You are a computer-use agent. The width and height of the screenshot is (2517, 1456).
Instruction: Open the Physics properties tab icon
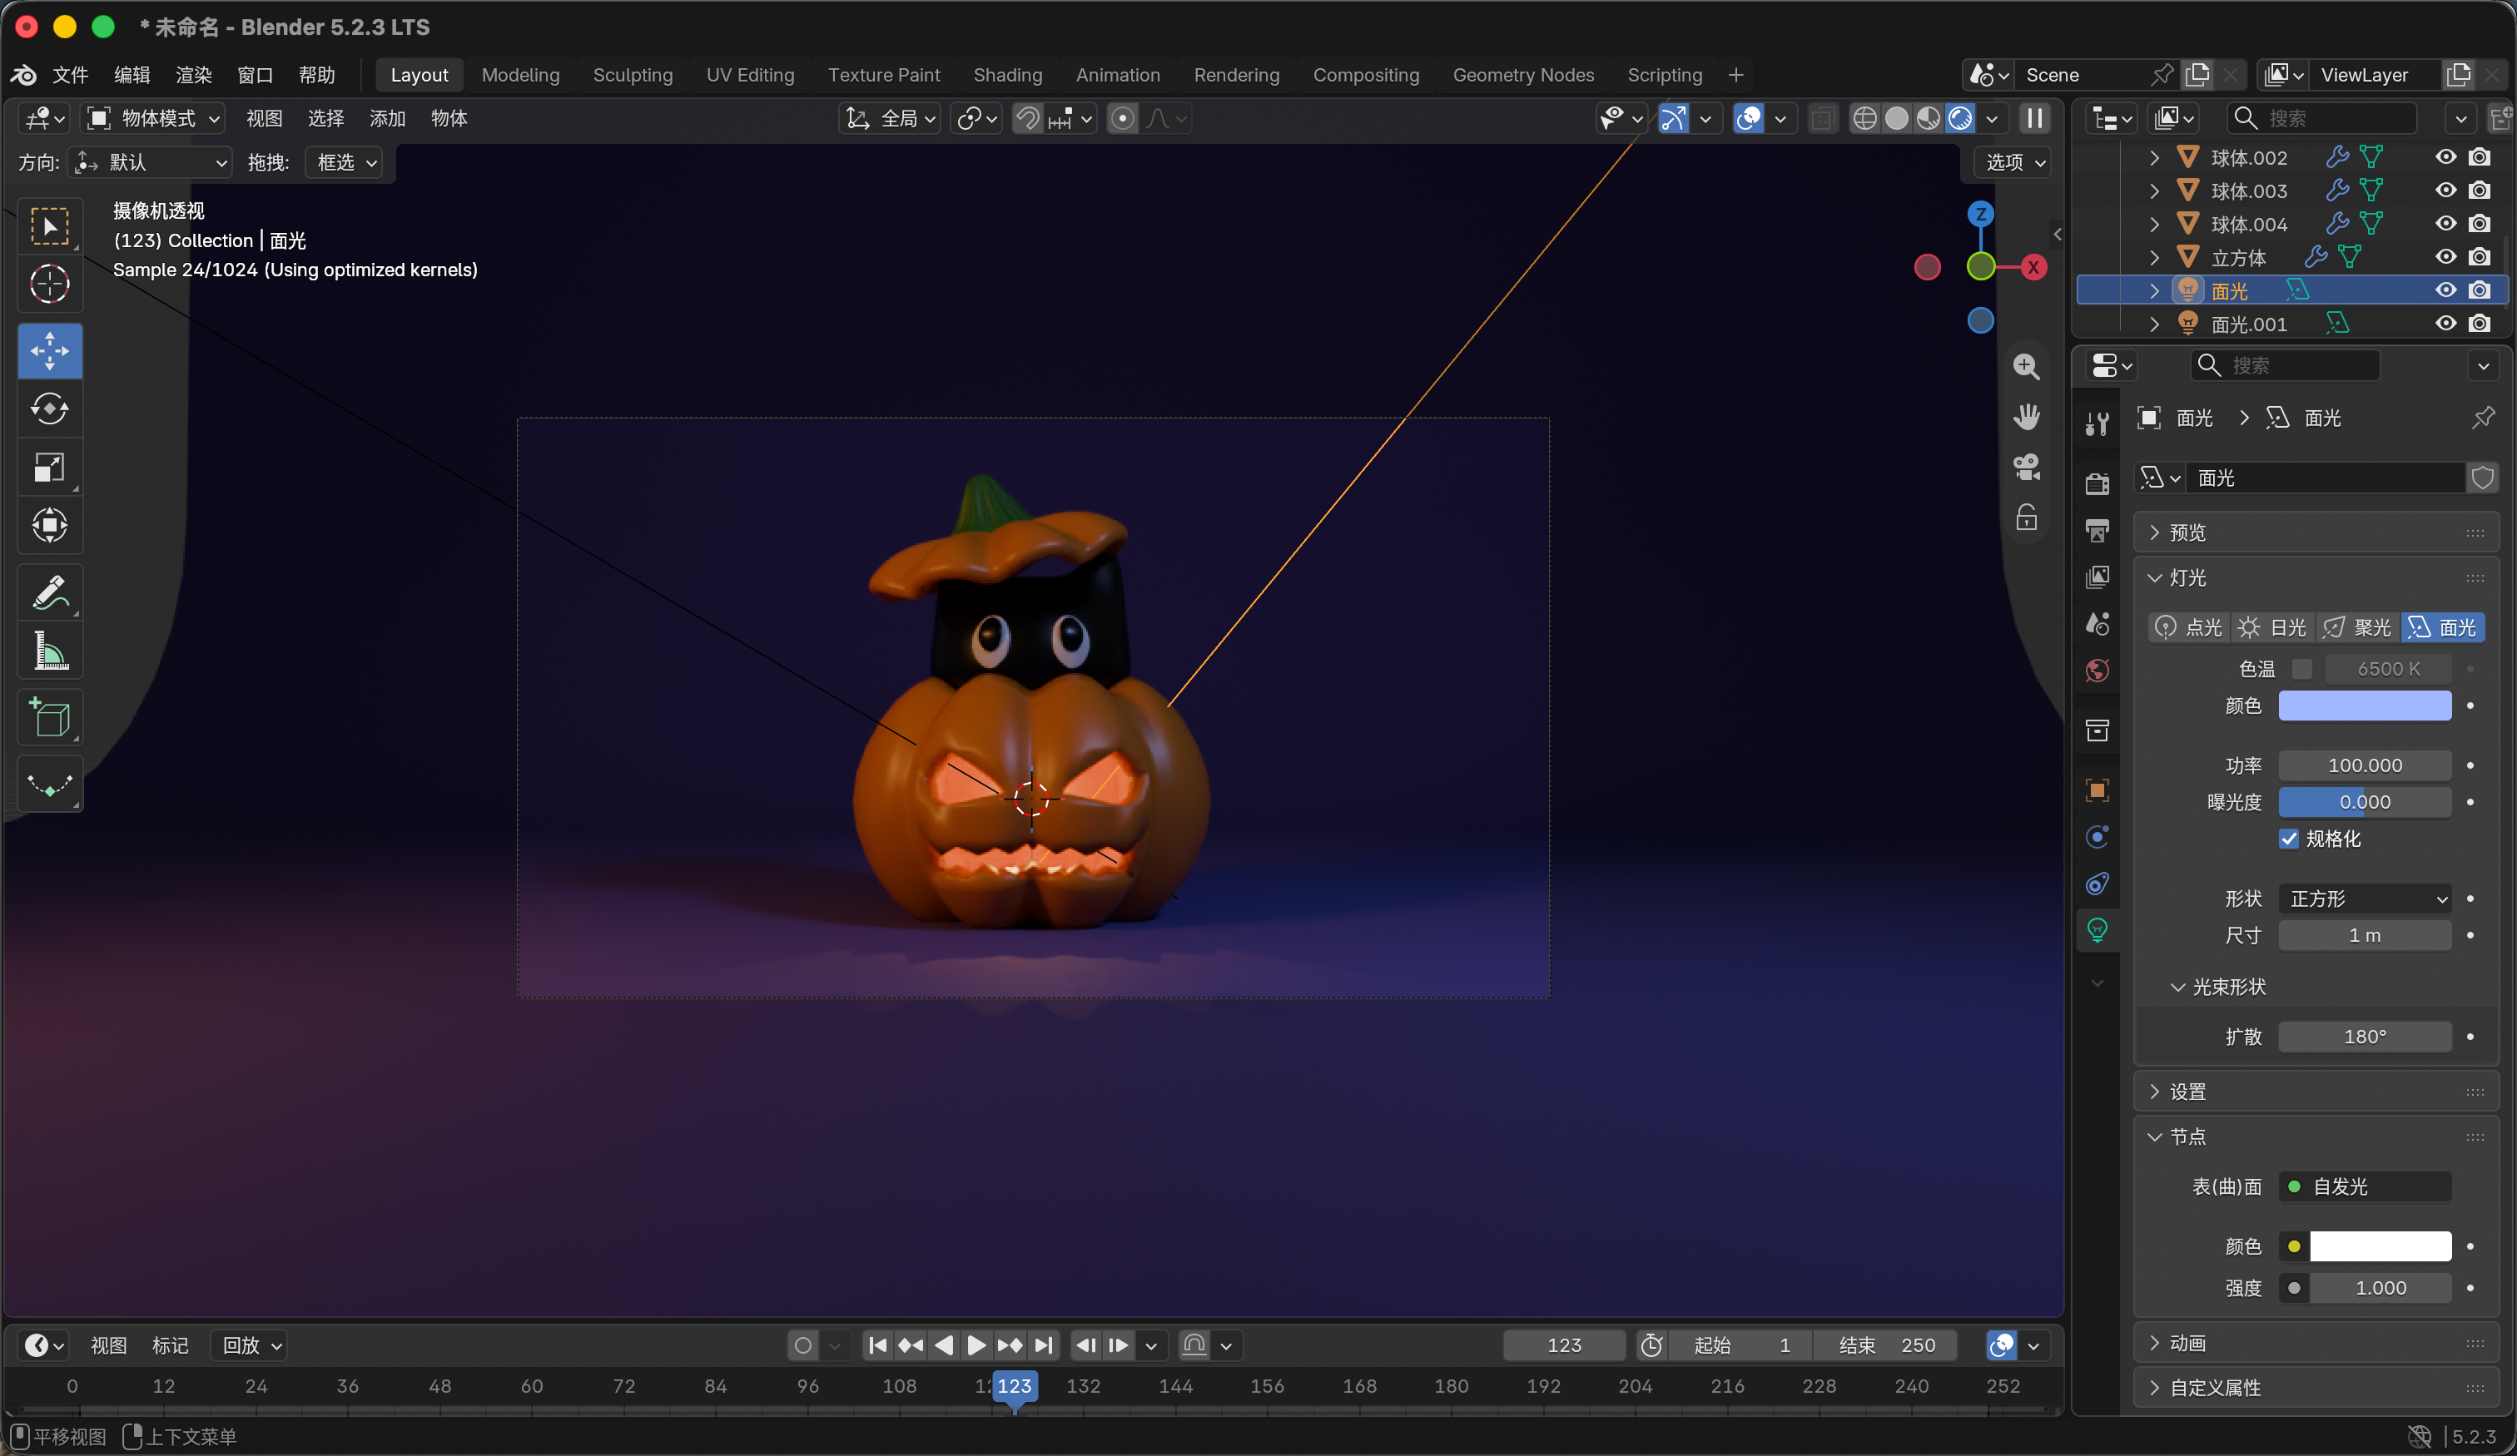[x=2097, y=837]
